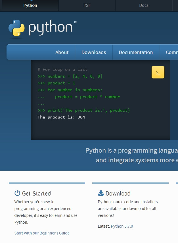
Task: Follow the Python 3.7.0 link
Action: [122, 226]
